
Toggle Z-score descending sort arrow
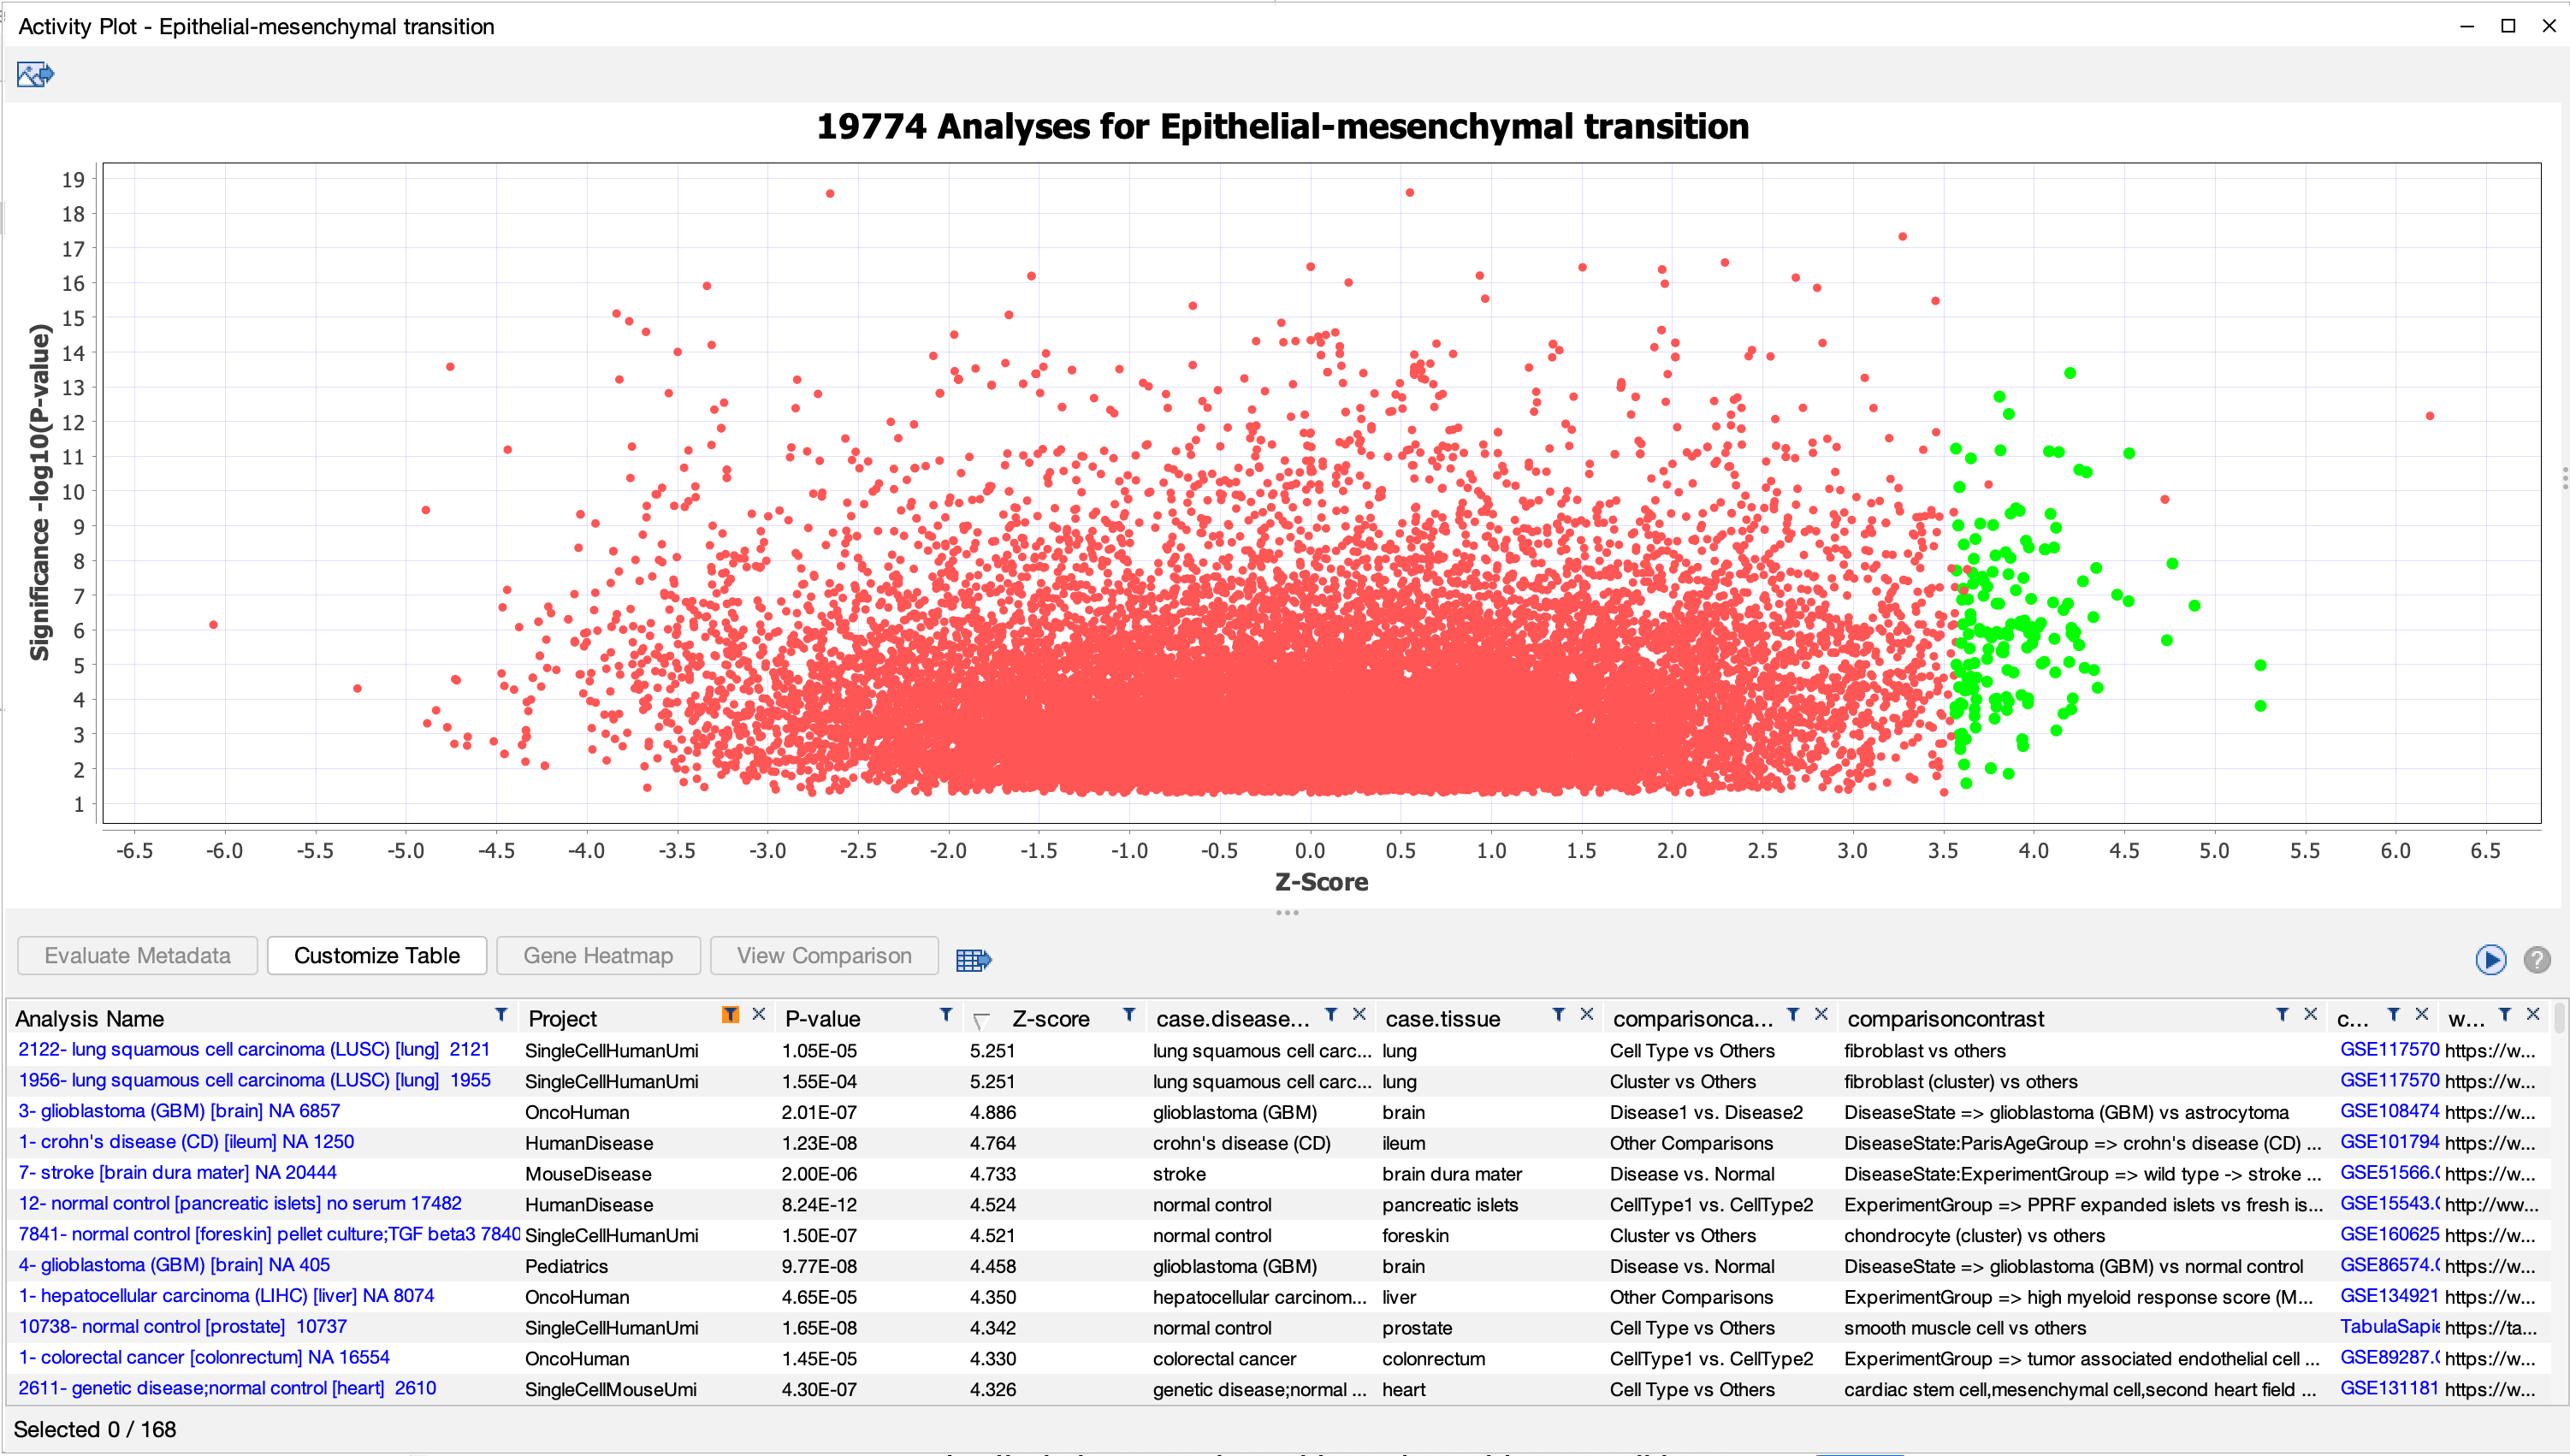click(981, 1020)
